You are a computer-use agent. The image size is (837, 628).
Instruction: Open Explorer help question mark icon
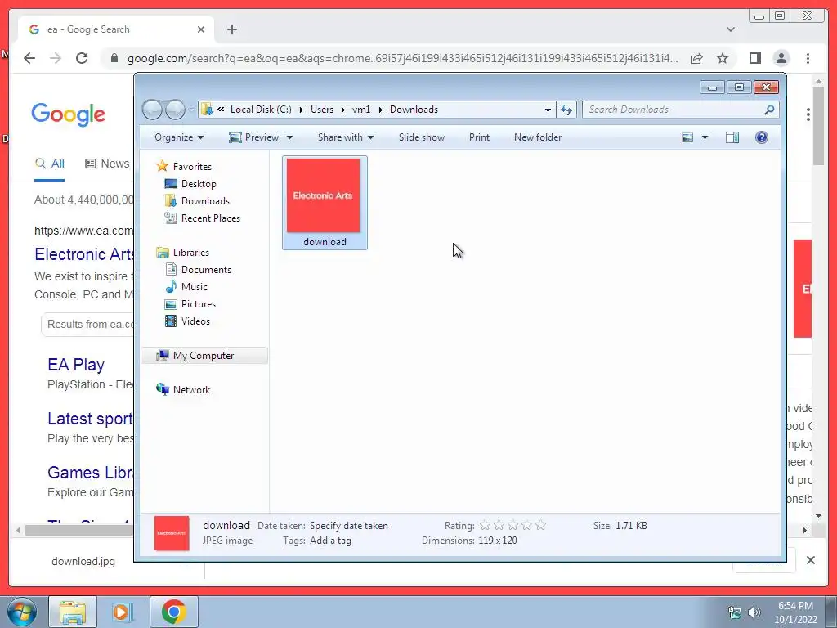(x=761, y=137)
